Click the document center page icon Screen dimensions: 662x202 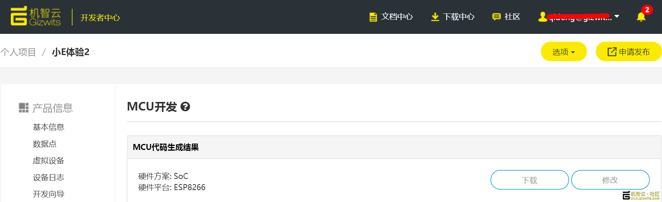(373, 17)
